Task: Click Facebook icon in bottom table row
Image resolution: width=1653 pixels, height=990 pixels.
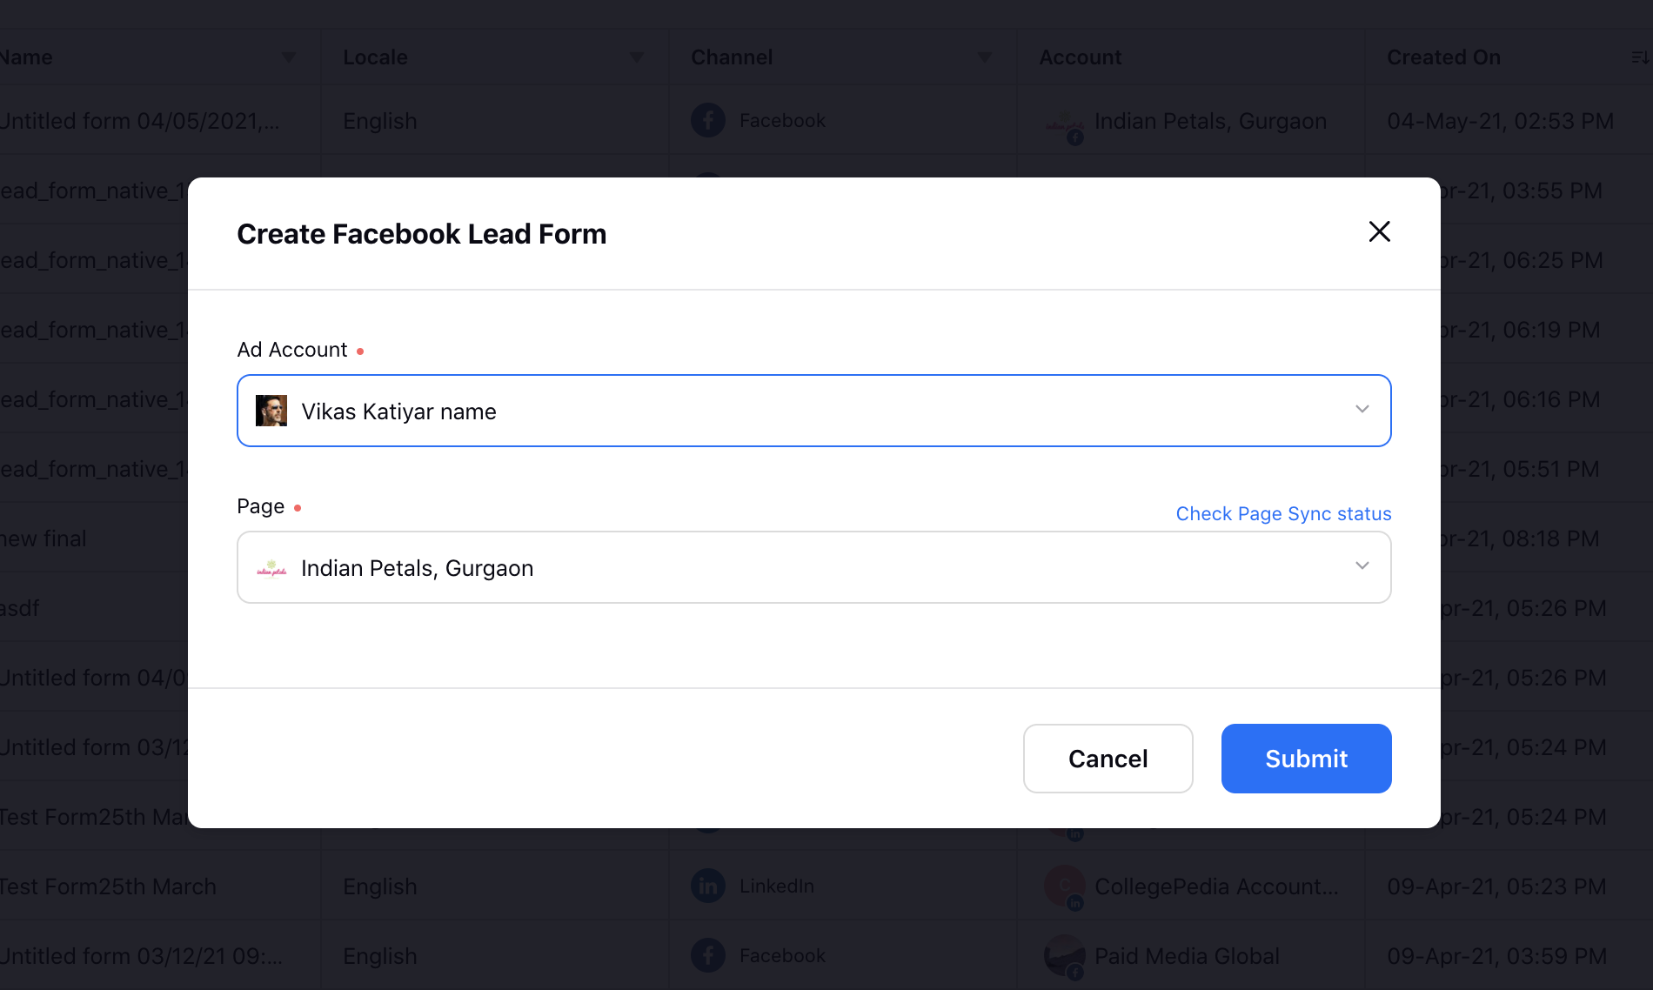Action: point(708,955)
